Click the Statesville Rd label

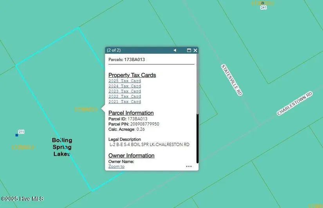point(231,80)
